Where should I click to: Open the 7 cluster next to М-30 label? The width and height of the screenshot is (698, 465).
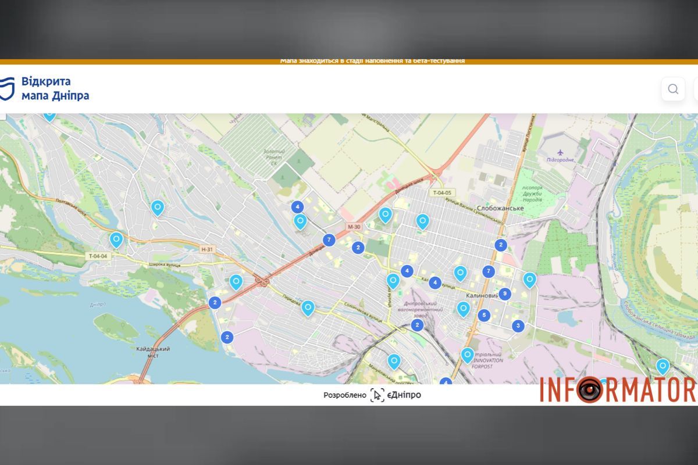(x=329, y=239)
